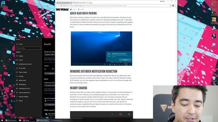Open the Chrome three-dot menu
The image size is (218, 122).
(x=176, y=6)
